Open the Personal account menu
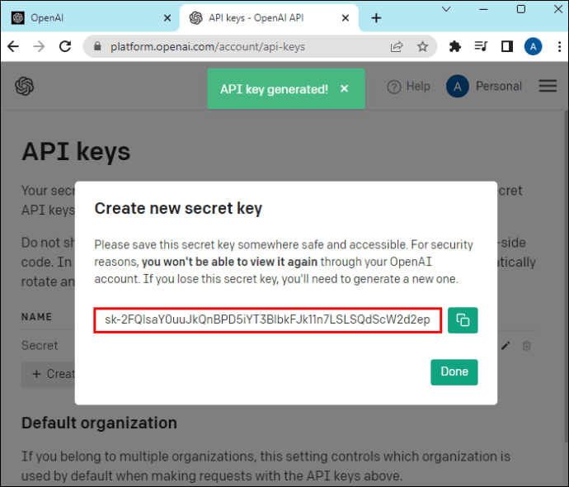The height and width of the screenshot is (487, 569). 484,86
